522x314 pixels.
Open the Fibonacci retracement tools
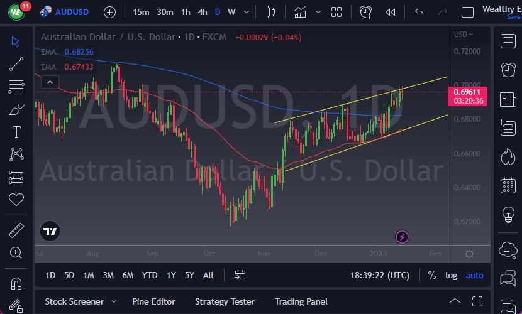click(16, 87)
